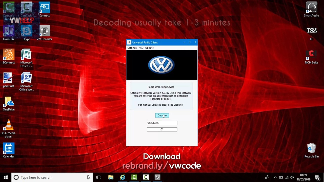The height and width of the screenshot is (182, 324).
Task: Select the NCH Suite desktop shortcut
Action: click(311, 56)
